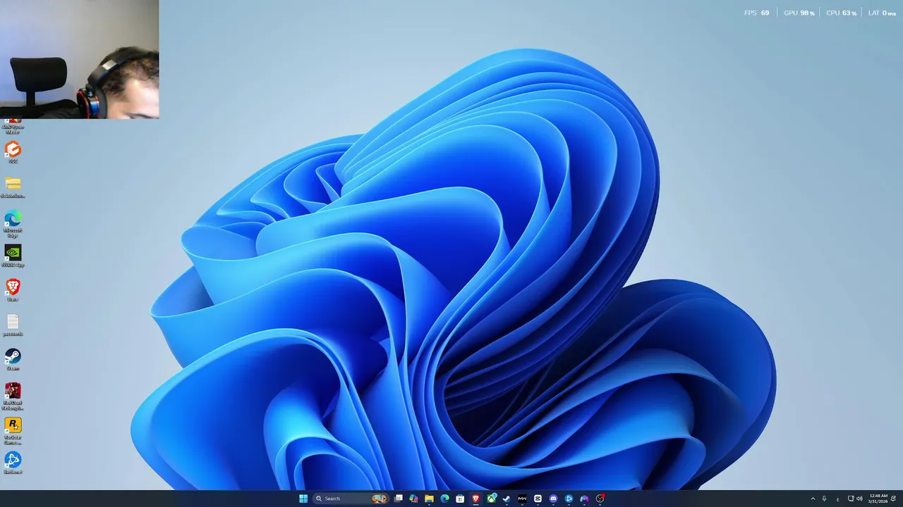Open CapCut from the taskbar

538,499
